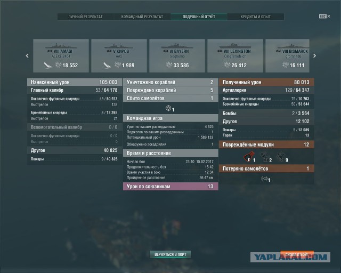
Task: Select the Подробный отчёт tab
Action: [x=199, y=17]
